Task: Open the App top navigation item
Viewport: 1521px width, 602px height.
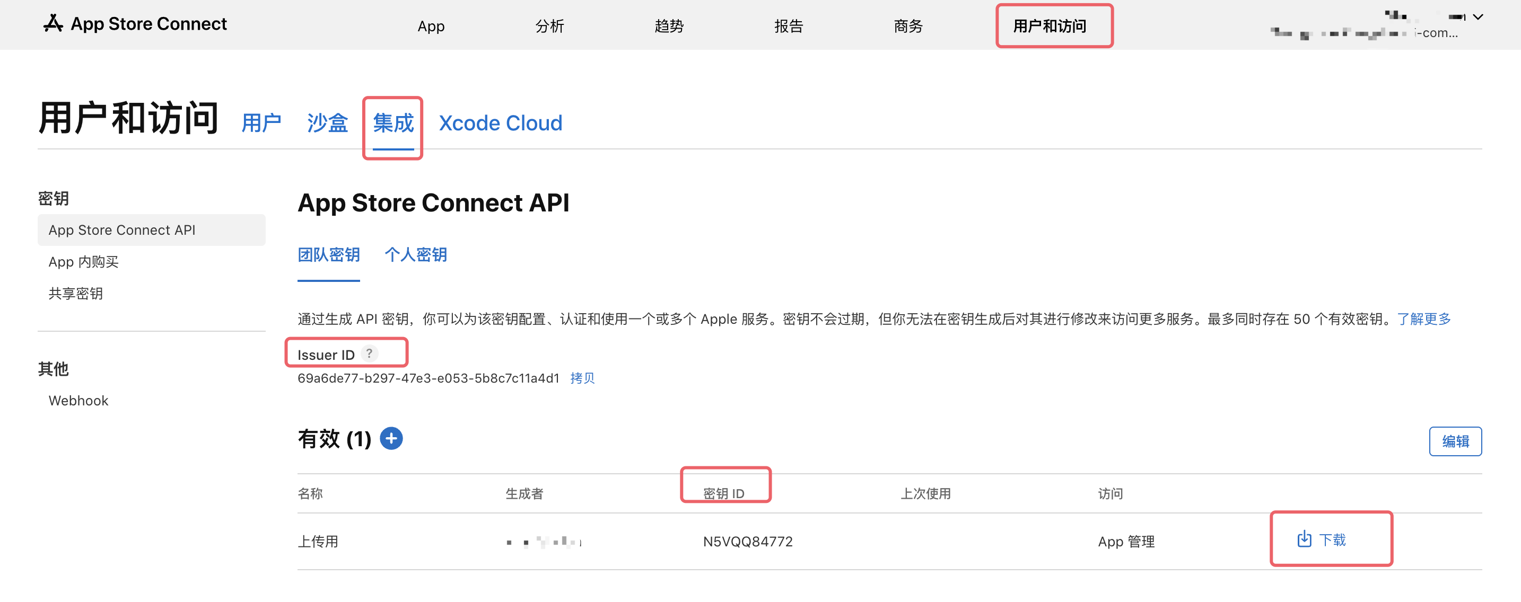Action: [431, 26]
